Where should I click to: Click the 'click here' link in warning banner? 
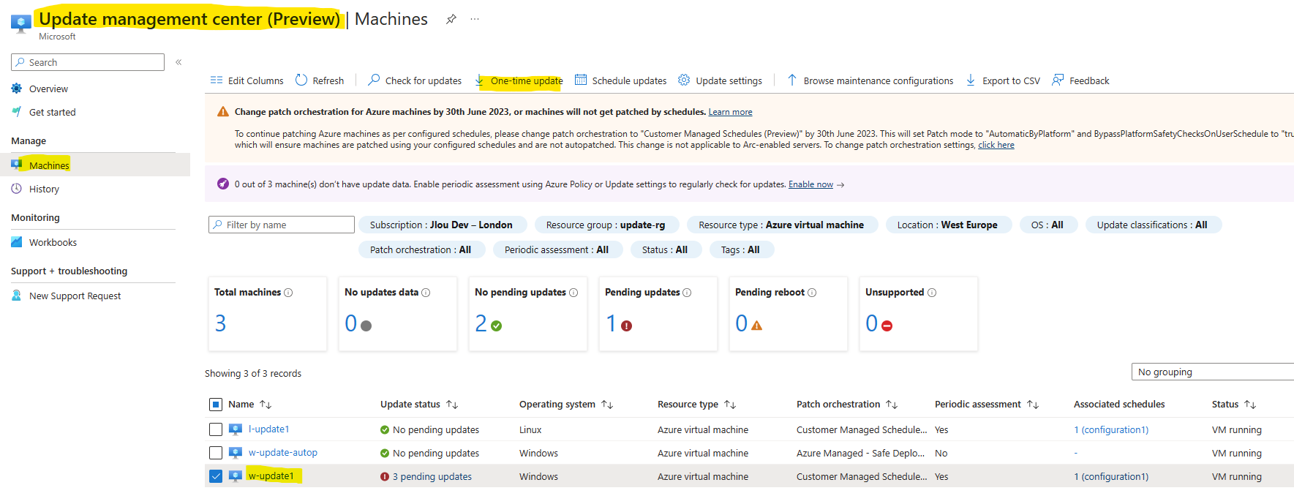996,145
